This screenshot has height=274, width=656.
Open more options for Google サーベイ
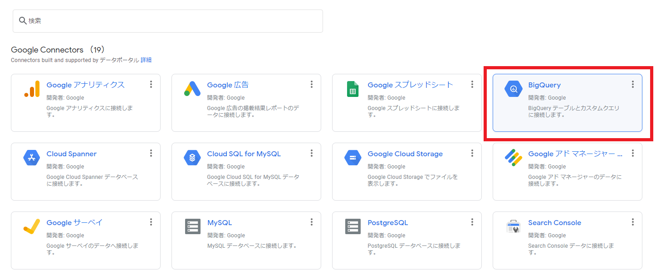tap(151, 222)
